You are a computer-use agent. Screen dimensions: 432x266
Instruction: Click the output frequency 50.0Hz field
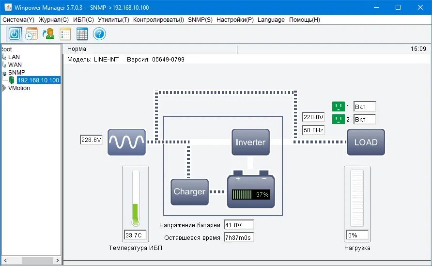point(313,130)
